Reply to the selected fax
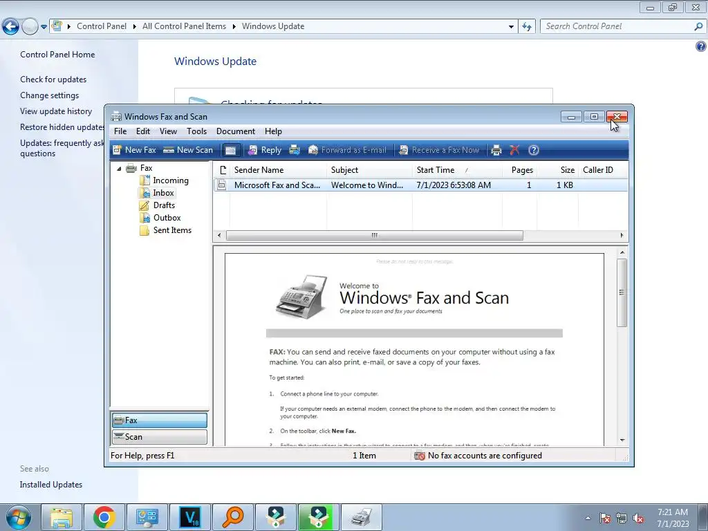 point(265,150)
